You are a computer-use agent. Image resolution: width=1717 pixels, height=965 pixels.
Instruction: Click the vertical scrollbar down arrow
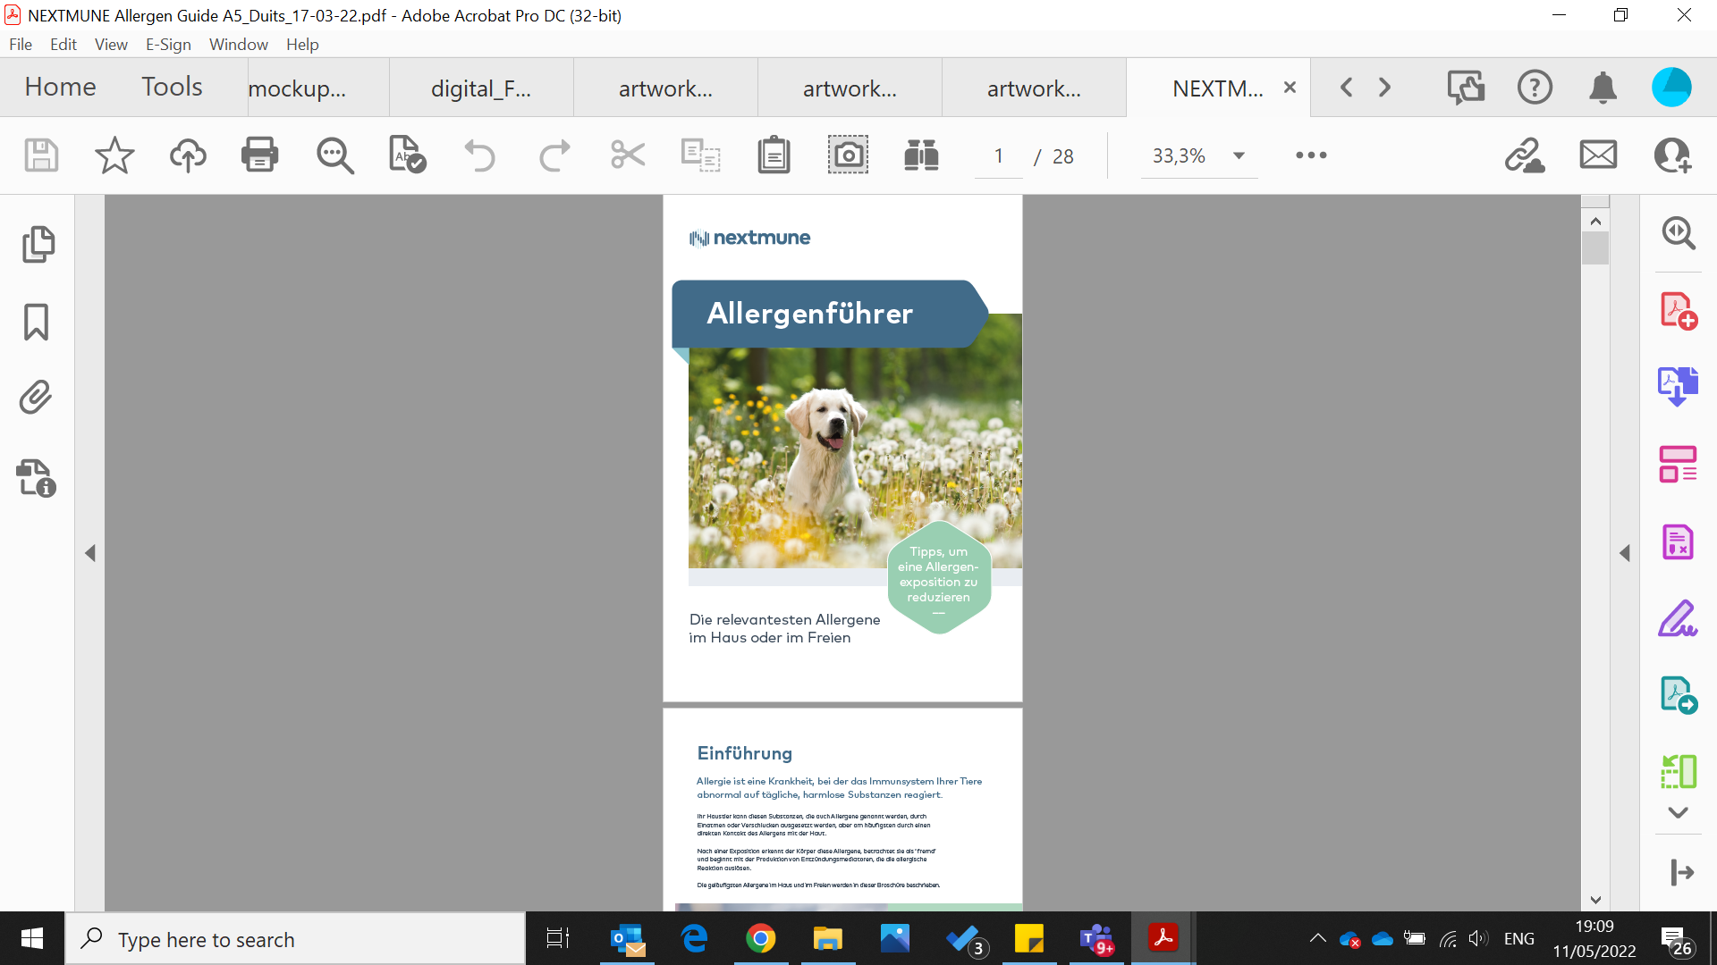1595,900
